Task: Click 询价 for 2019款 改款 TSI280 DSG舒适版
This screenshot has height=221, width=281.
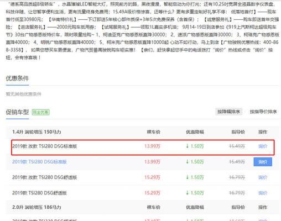Action: pyautogui.click(x=263, y=177)
